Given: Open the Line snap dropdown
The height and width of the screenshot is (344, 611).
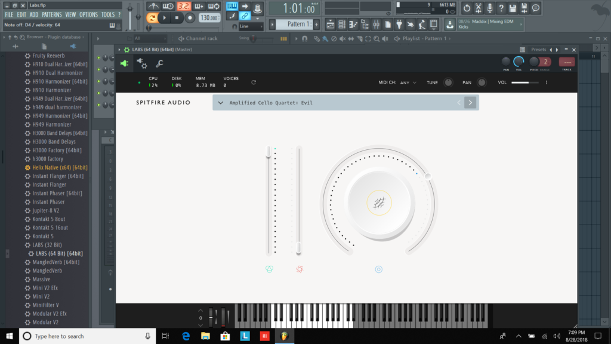Looking at the screenshot, I should click(x=251, y=26).
